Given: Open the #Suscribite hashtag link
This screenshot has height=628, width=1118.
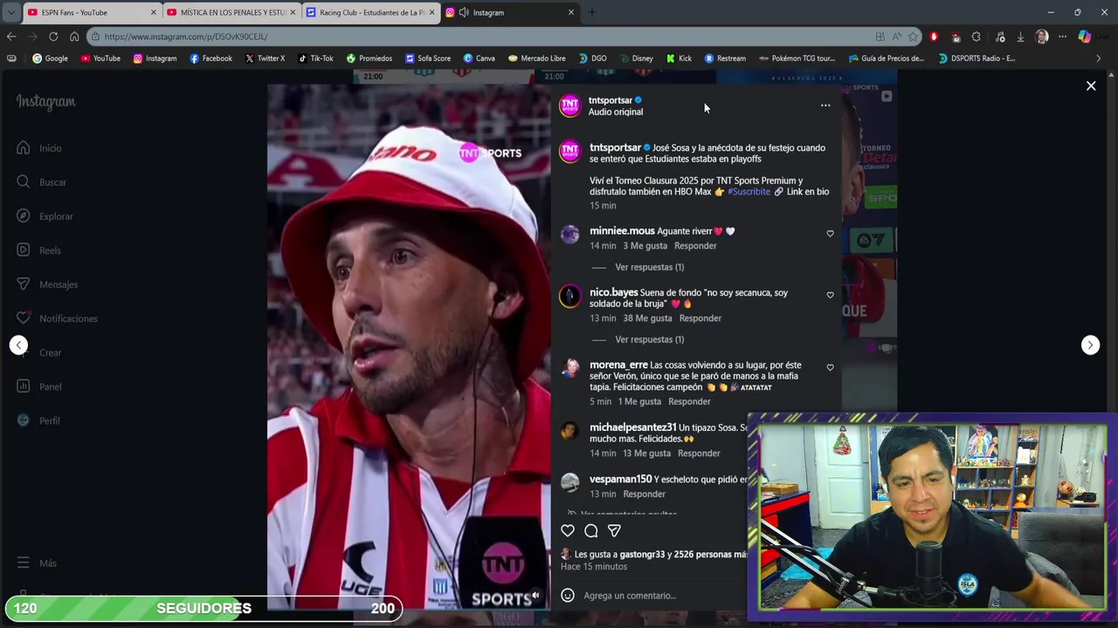Looking at the screenshot, I should (749, 192).
